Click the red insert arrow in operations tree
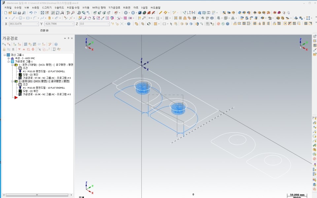Screen dimensions: 317x198 click(16, 98)
